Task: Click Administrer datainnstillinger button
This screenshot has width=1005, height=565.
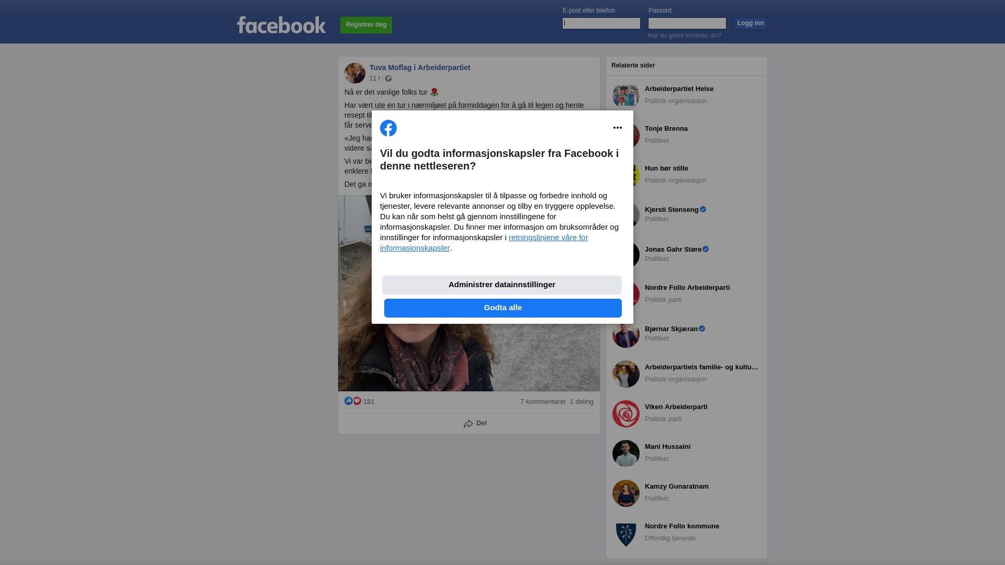Action: pos(502,285)
